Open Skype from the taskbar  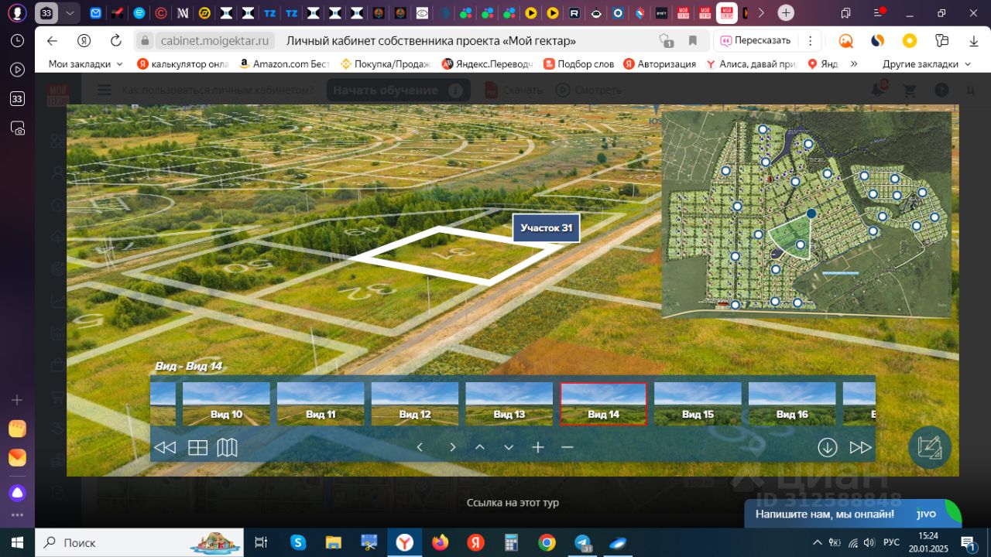(x=298, y=542)
